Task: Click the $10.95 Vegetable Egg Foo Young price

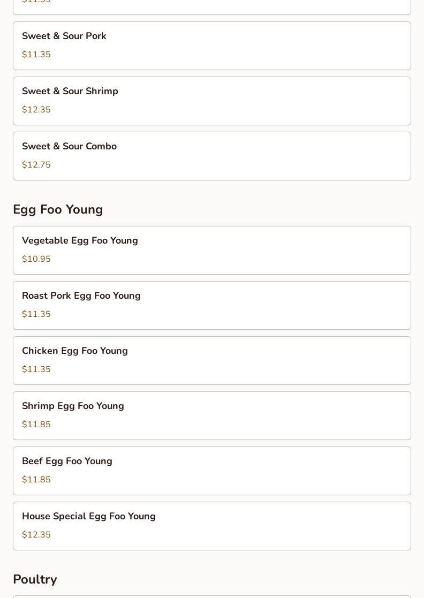Action: pos(36,259)
